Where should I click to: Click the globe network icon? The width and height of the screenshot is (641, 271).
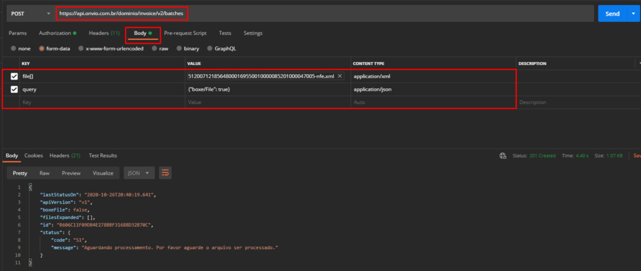point(503,156)
